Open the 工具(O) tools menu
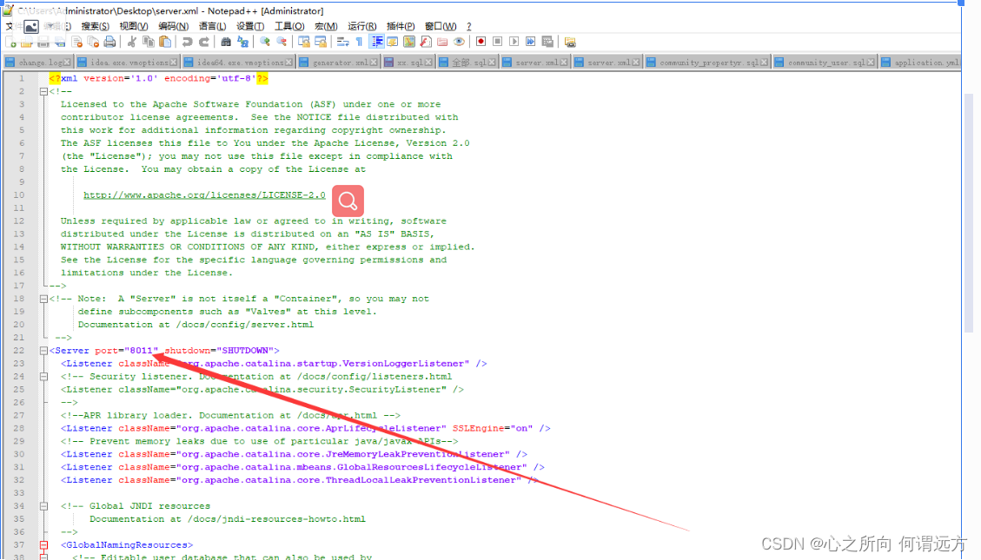This screenshot has width=981, height=560. [289, 26]
